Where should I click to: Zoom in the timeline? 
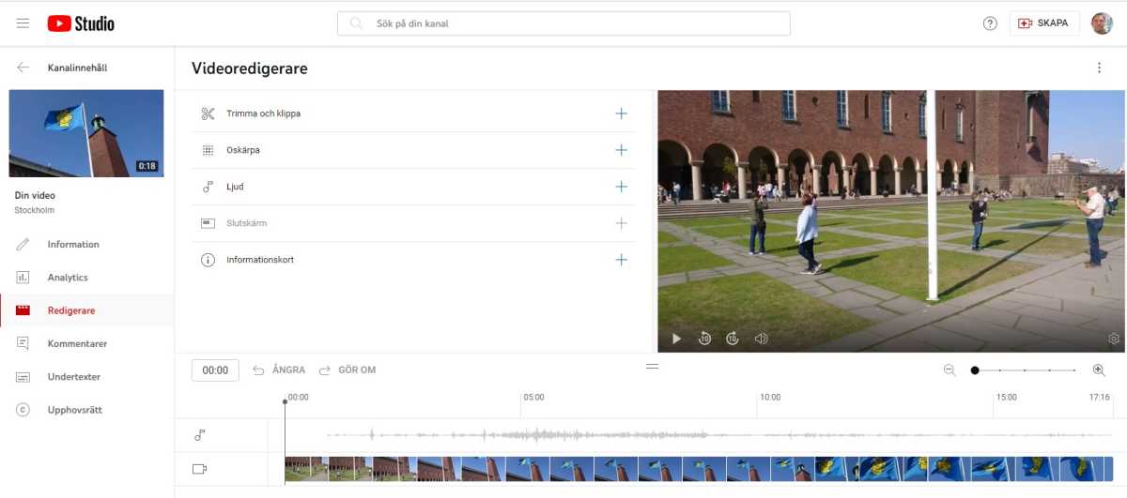(1099, 370)
